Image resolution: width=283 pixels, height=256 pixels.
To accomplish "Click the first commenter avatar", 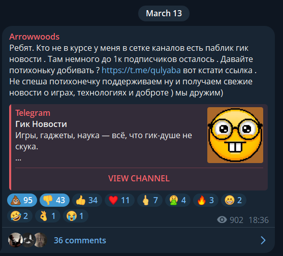I will (15, 240).
